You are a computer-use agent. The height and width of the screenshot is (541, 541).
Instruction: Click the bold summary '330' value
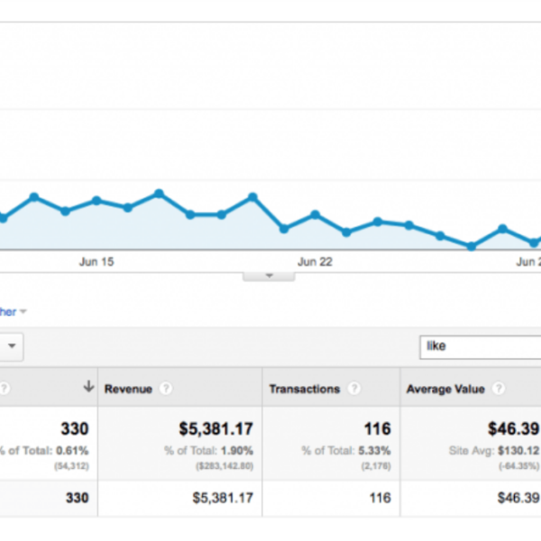pos(75,429)
